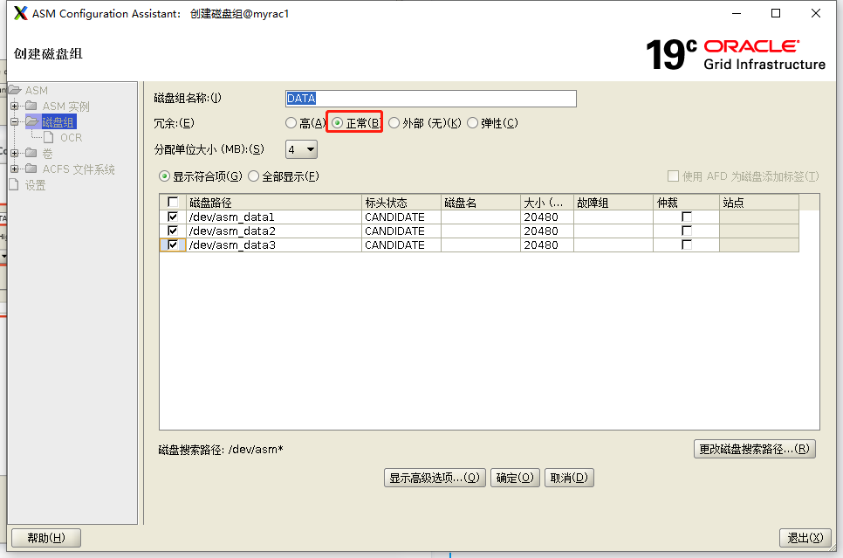Collapse the 磁盘组 tree node

pos(15,121)
